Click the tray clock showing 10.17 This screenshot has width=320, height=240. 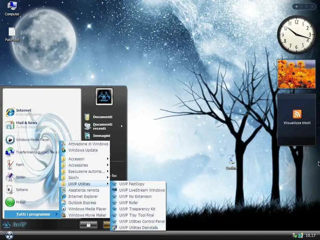click(310, 236)
